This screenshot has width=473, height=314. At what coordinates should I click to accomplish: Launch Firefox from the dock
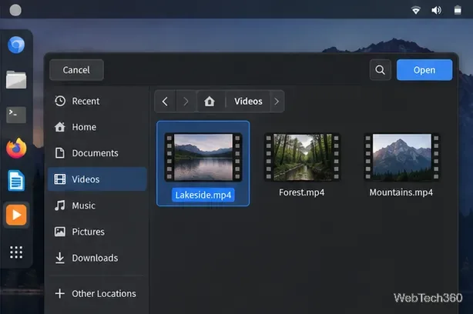(x=16, y=148)
